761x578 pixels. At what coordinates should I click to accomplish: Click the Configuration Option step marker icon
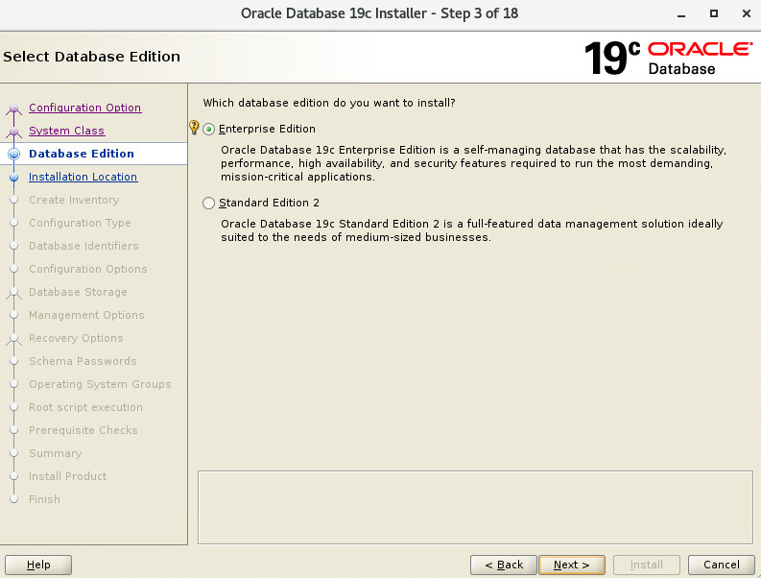point(14,108)
